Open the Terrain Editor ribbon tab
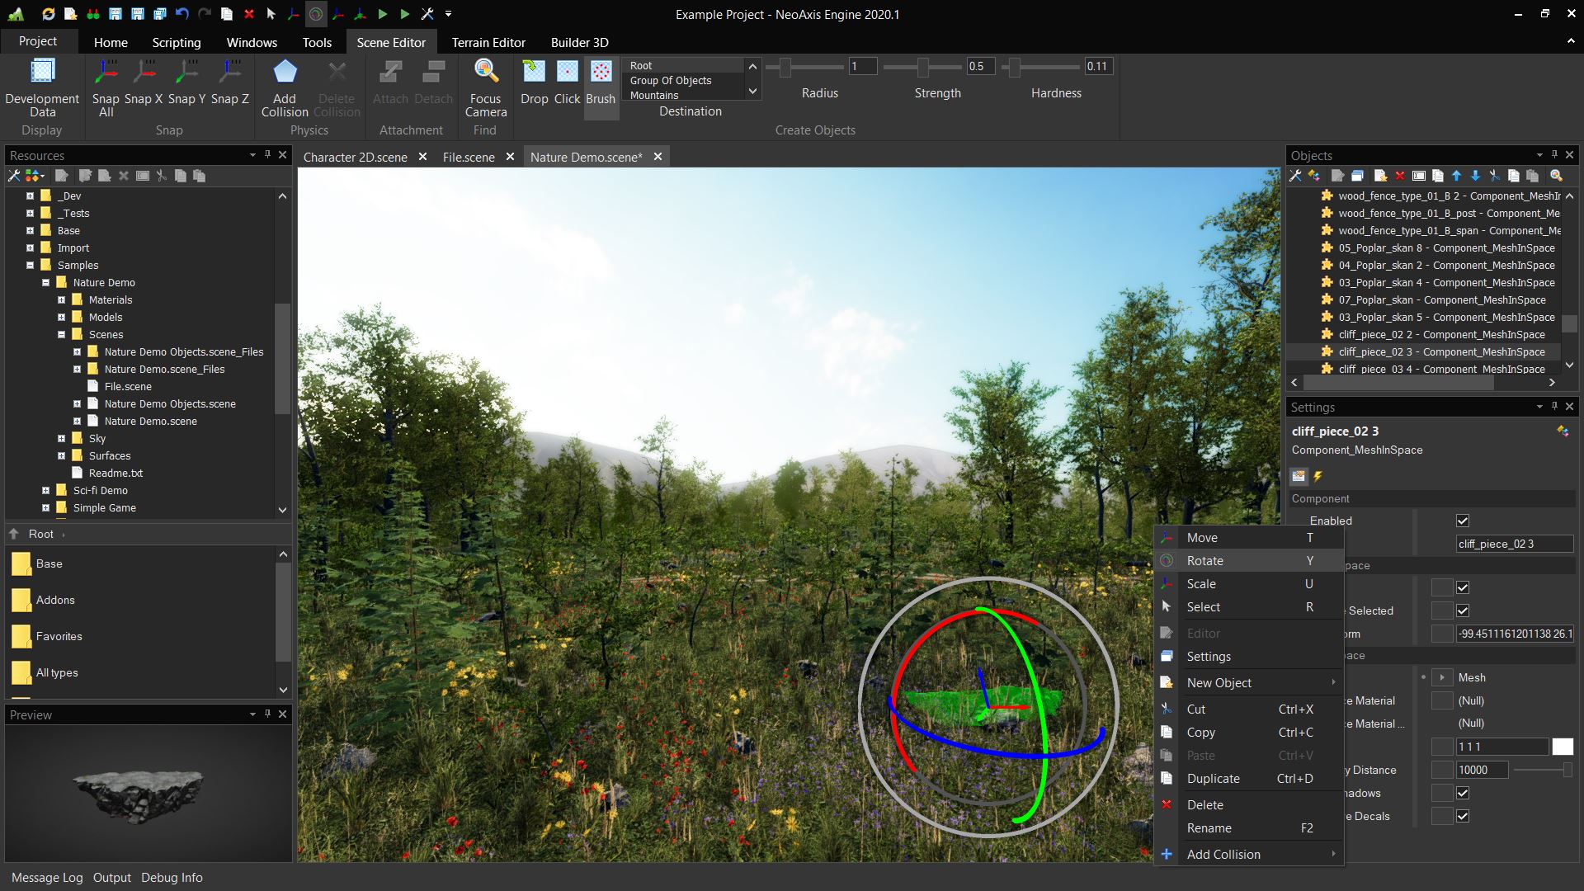 pos(488,42)
